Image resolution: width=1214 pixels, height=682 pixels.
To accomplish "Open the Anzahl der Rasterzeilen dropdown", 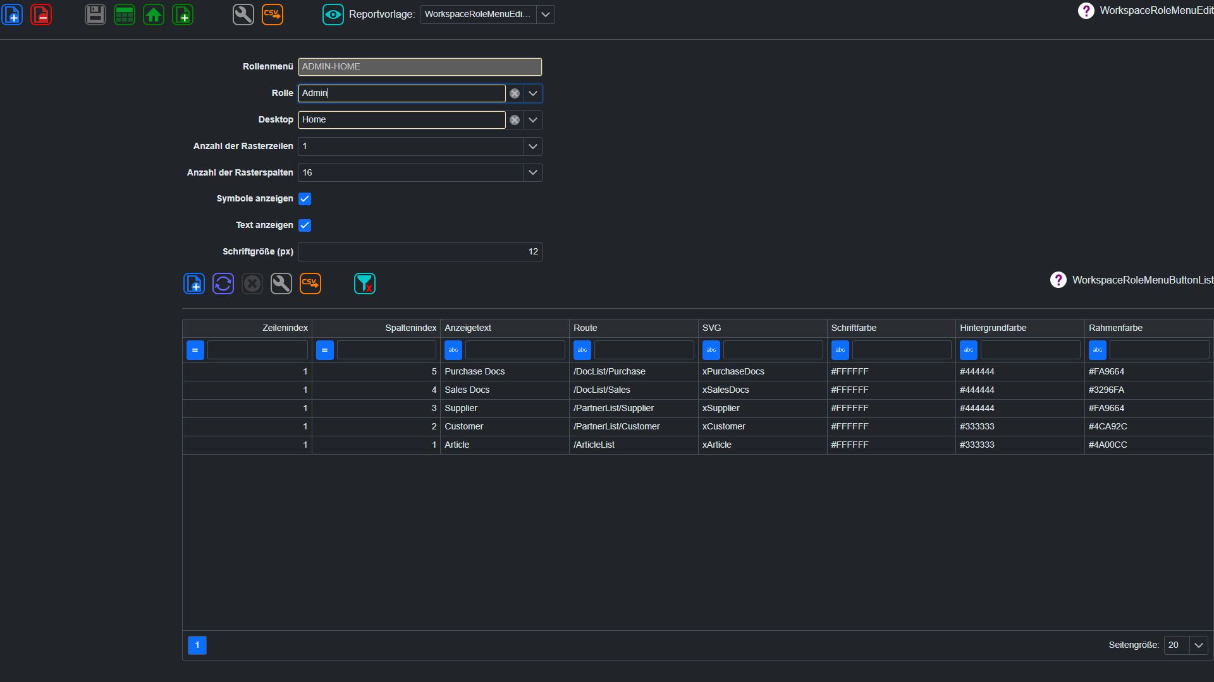I will click(x=533, y=147).
